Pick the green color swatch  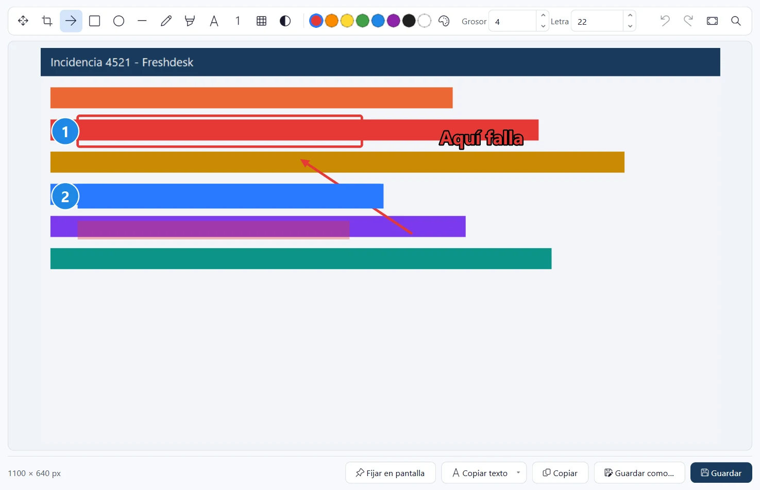[363, 21]
